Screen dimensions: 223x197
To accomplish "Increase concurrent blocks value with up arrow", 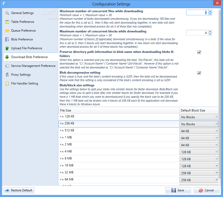I will coord(210,31).
